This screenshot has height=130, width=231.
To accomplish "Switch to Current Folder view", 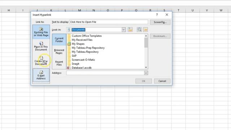I will (59, 40).
